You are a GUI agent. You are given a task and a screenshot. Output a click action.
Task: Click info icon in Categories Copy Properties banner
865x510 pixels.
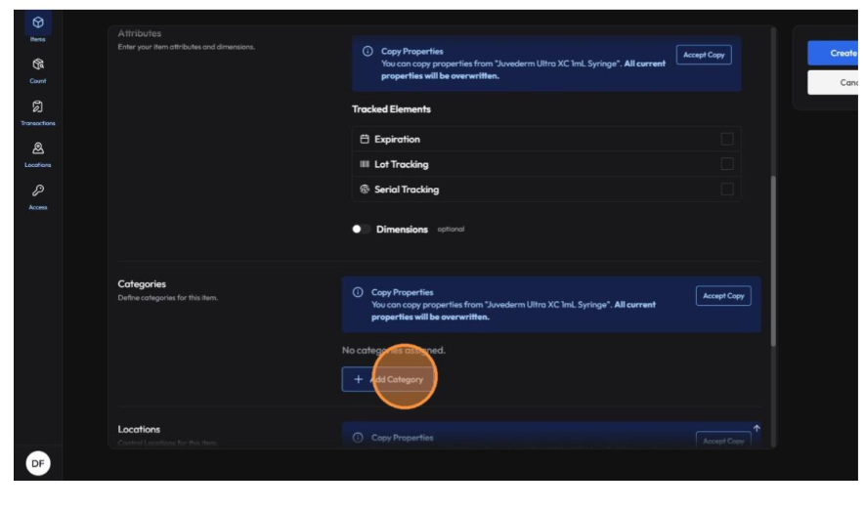[x=358, y=292]
